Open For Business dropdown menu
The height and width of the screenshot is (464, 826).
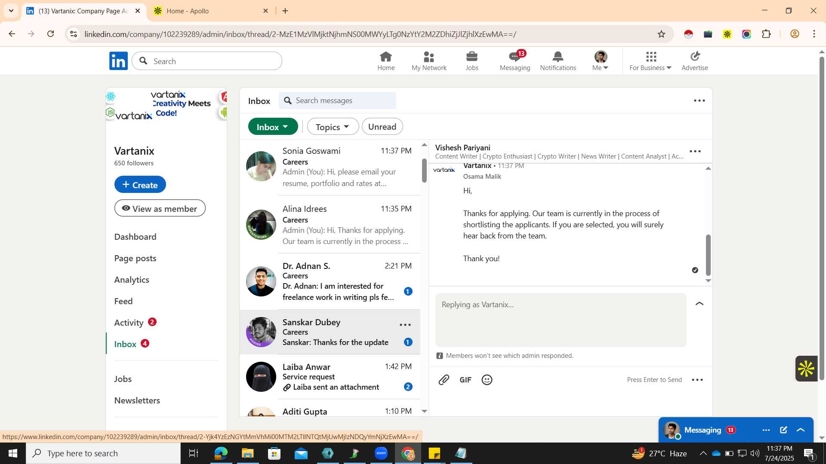pos(650,61)
